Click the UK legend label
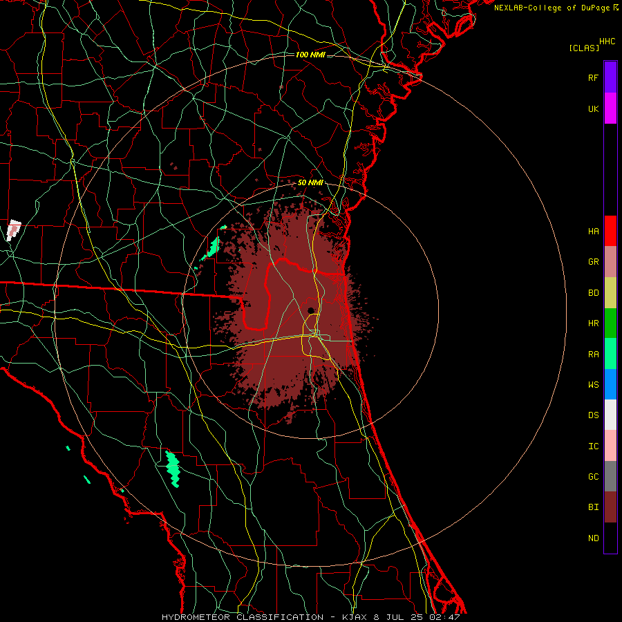The image size is (622, 622). tap(593, 109)
